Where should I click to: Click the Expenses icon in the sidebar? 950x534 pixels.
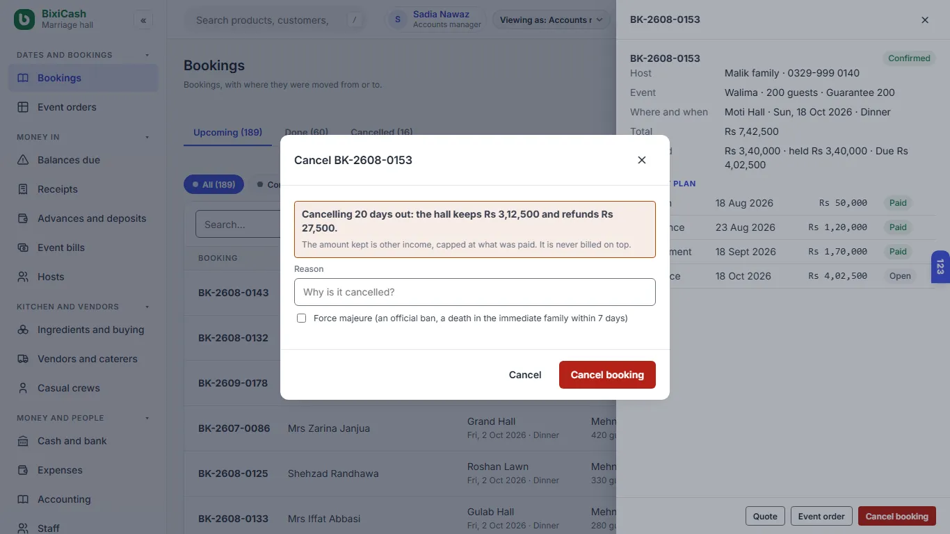pos(23,470)
